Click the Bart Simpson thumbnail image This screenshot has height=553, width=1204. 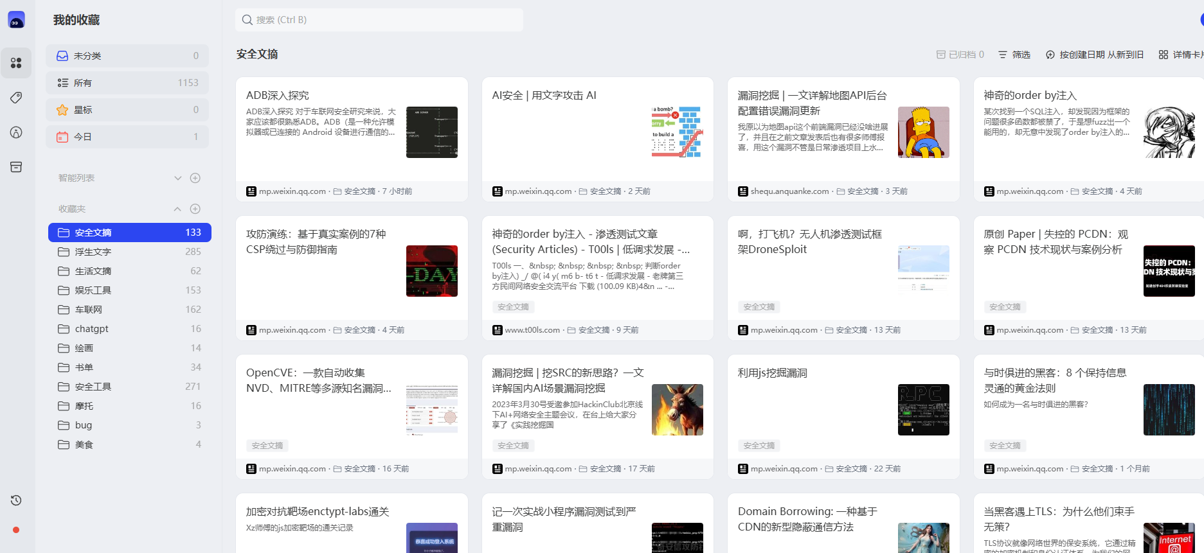point(924,132)
